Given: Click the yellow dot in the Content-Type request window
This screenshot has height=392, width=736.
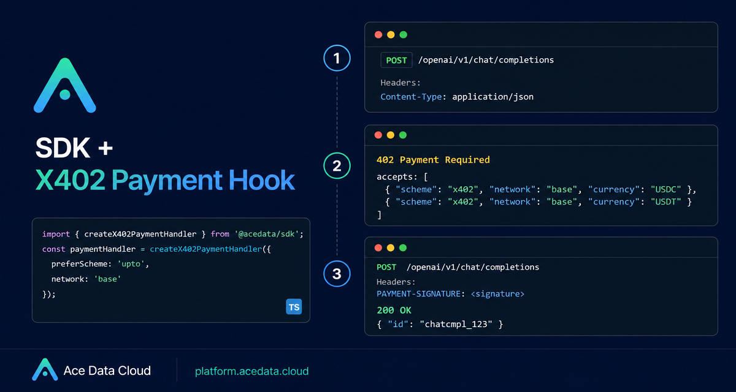Looking at the screenshot, I should (x=391, y=35).
